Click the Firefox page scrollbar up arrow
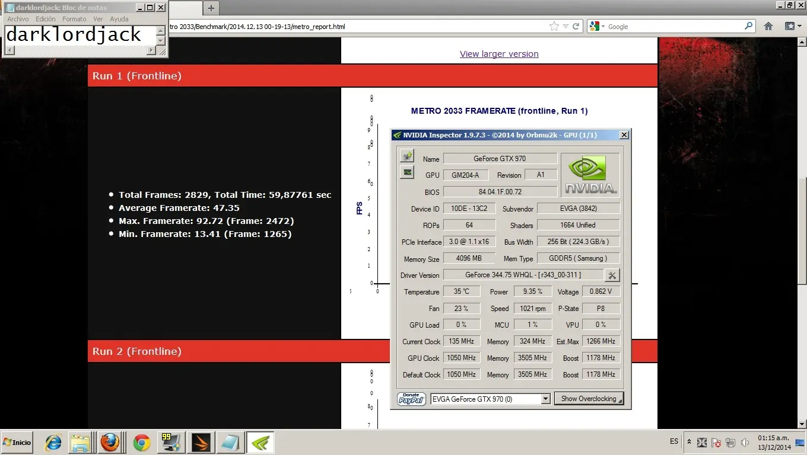The width and height of the screenshot is (807, 455). pos(802,43)
